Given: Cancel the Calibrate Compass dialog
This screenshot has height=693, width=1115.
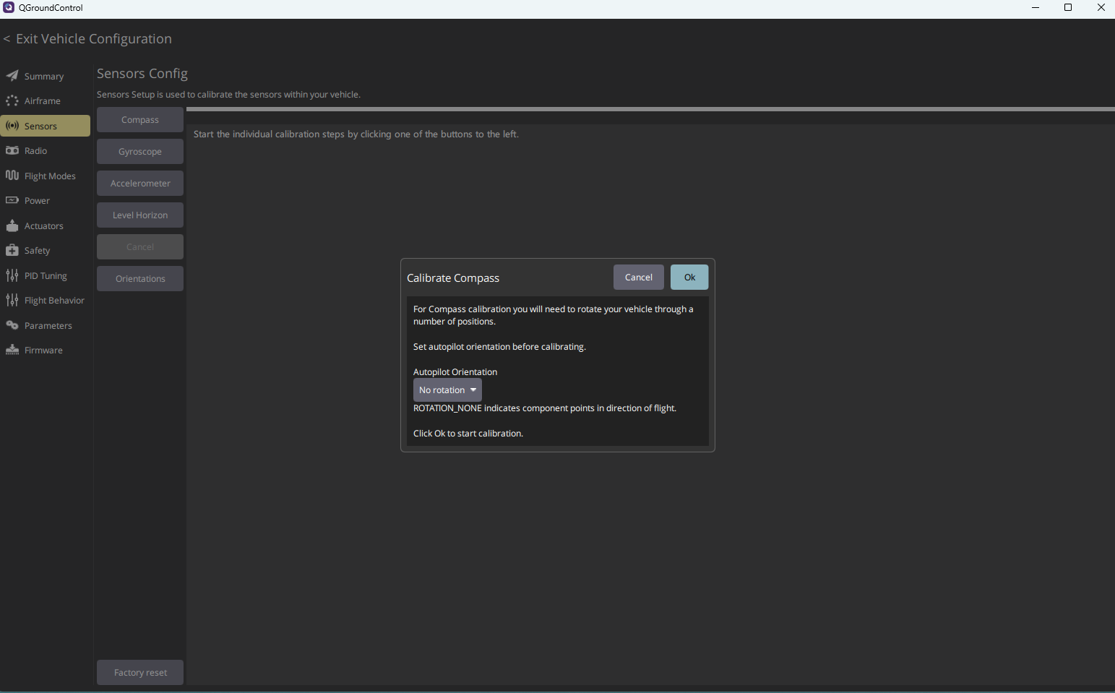Looking at the screenshot, I should point(639,277).
